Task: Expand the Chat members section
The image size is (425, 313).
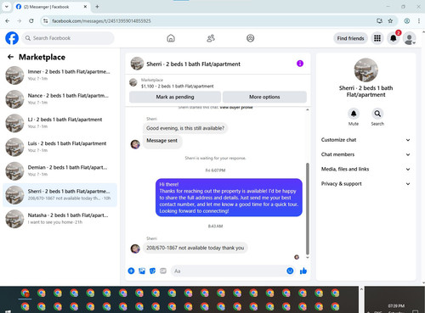Action: tap(365, 154)
